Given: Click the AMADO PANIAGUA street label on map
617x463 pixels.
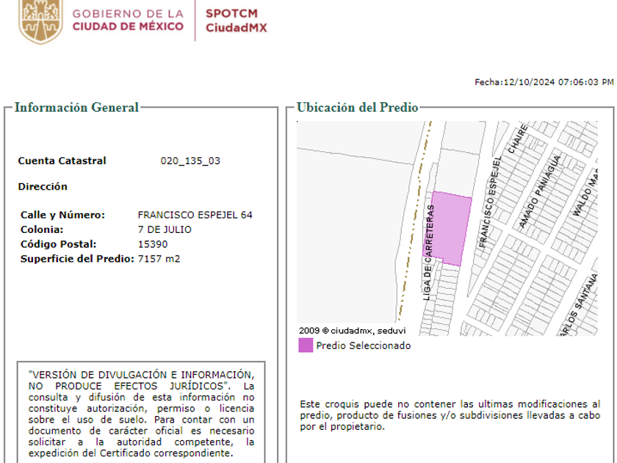Looking at the screenshot, I should tap(539, 192).
